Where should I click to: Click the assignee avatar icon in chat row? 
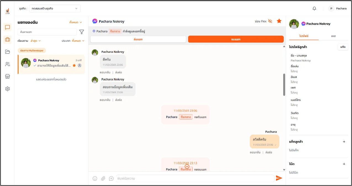tap(80, 65)
